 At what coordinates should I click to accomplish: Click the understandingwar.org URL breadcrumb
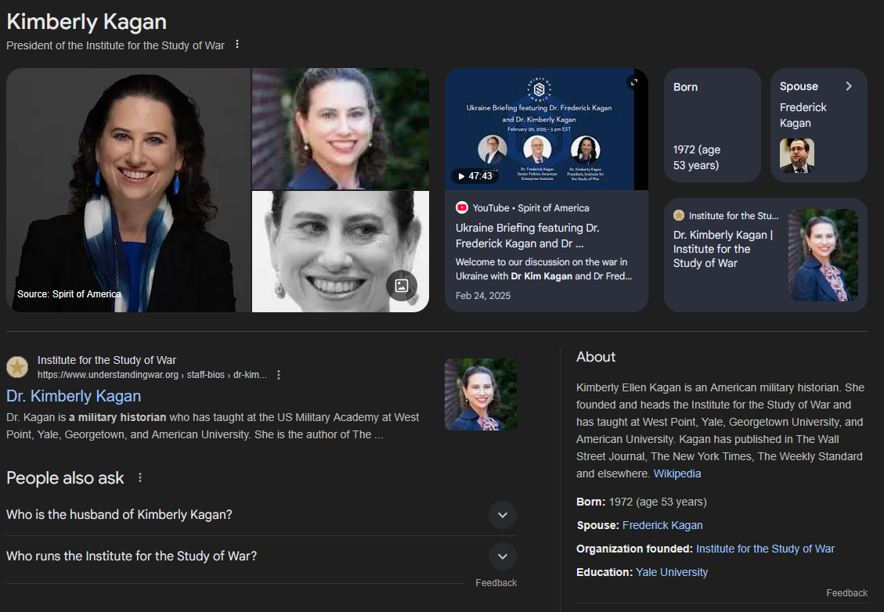(152, 375)
